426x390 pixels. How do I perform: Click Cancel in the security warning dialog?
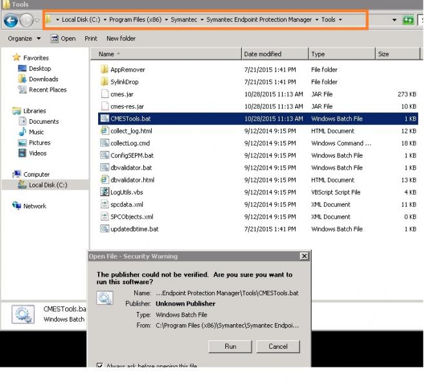278,347
